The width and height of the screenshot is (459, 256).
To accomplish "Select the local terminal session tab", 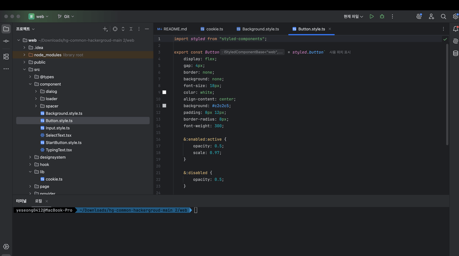I will pos(38,201).
